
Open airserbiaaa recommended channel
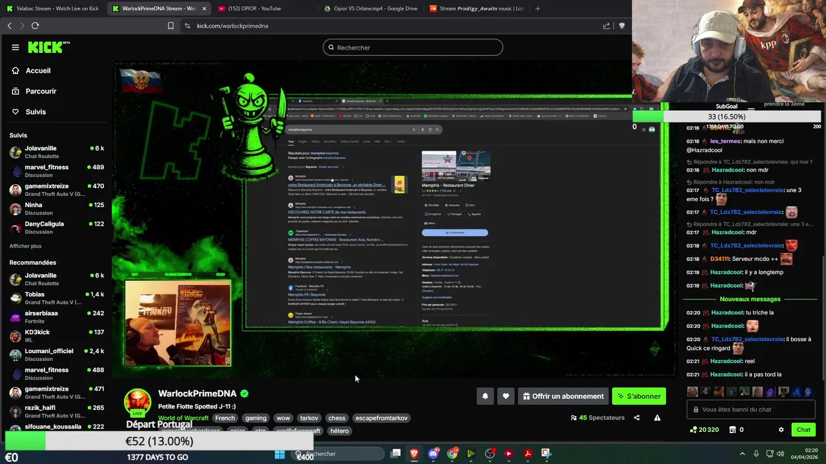click(57, 317)
